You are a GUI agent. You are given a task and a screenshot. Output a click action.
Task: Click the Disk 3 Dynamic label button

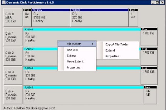(x=13, y=75)
